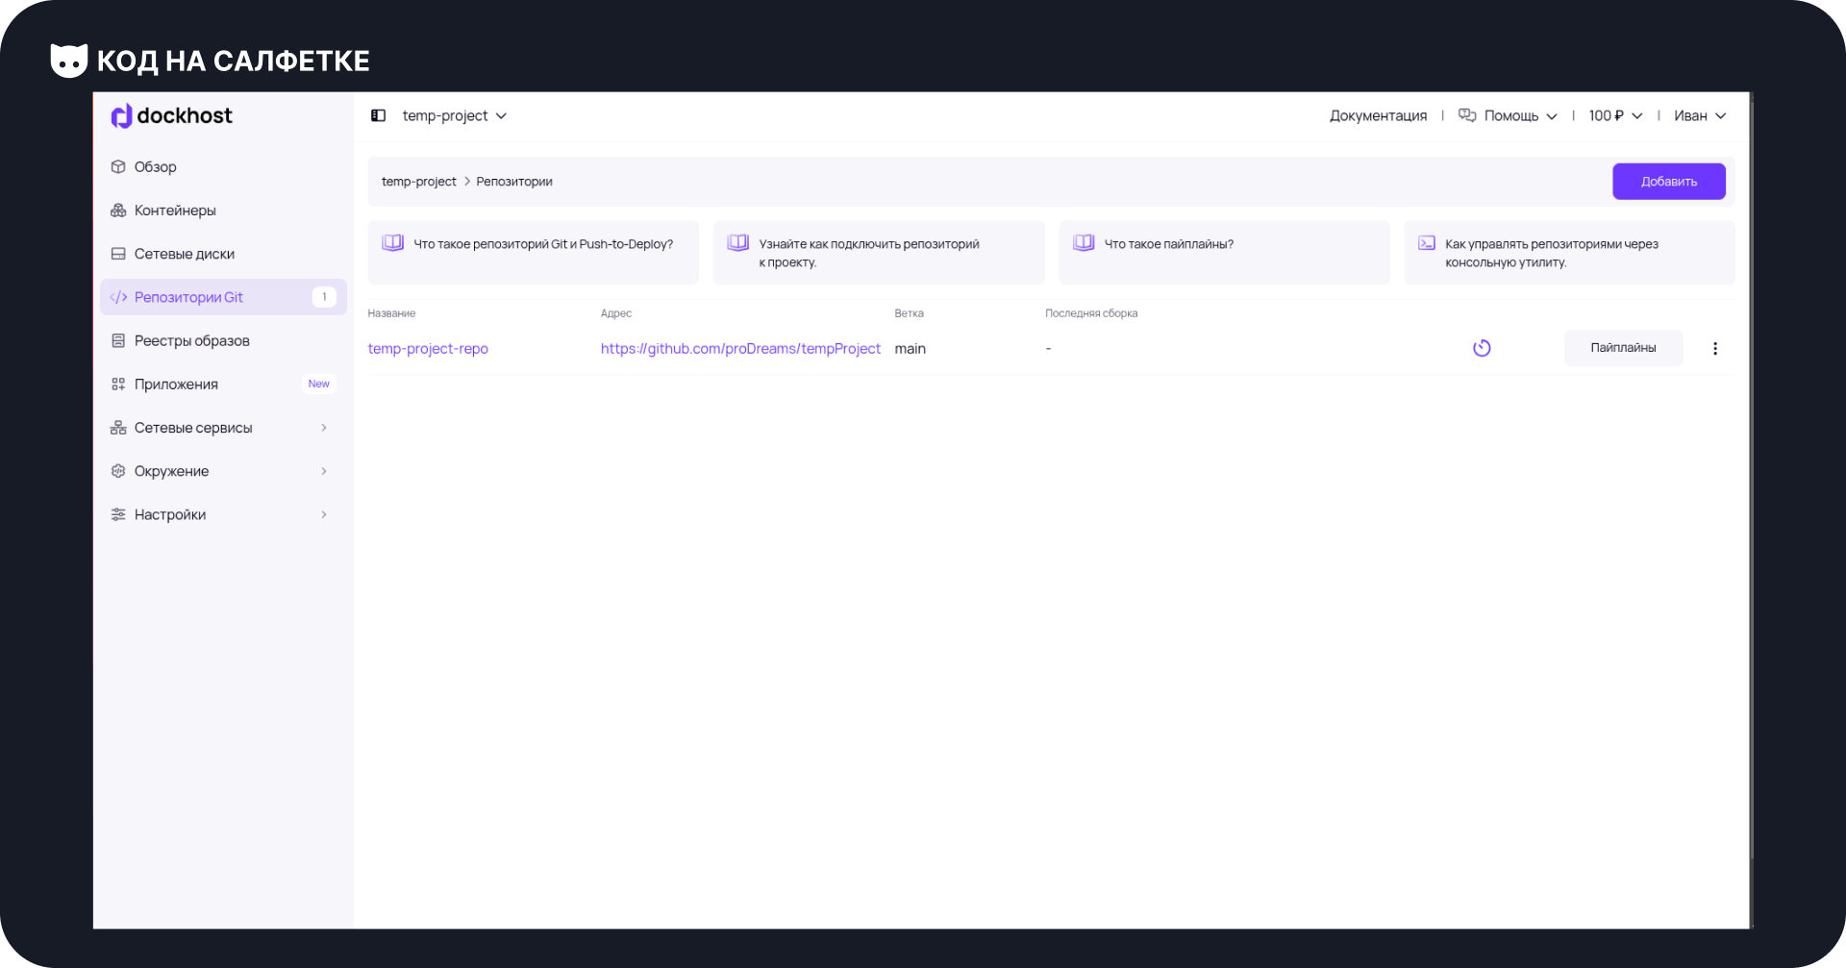
Task: Click the main branch cell
Action: pos(910,348)
